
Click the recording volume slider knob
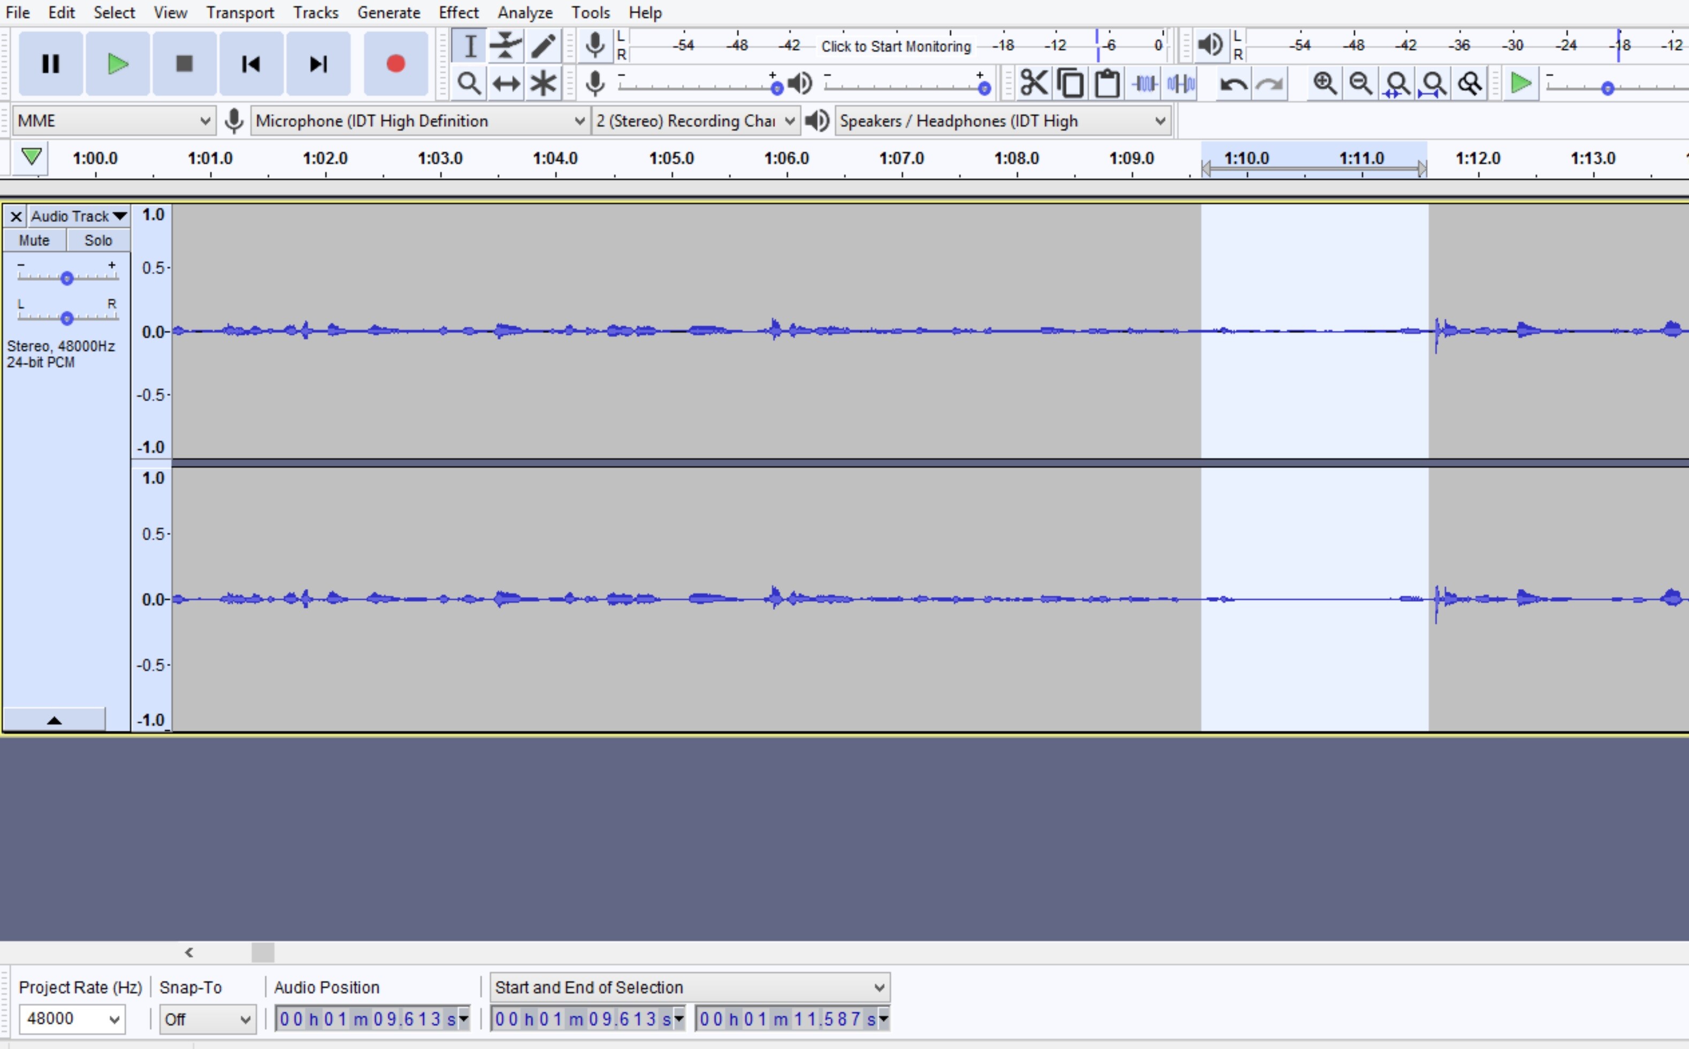(x=777, y=88)
